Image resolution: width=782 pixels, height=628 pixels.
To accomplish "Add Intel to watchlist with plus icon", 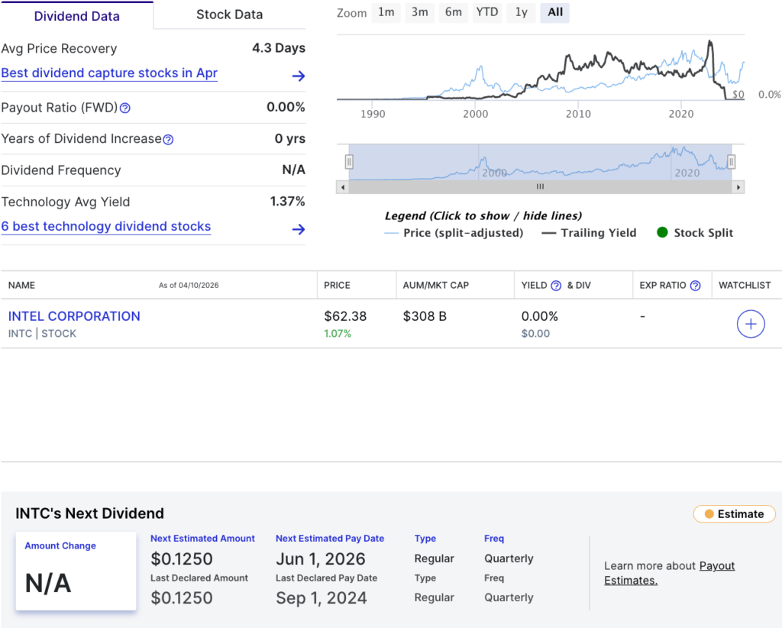I will click(x=750, y=324).
